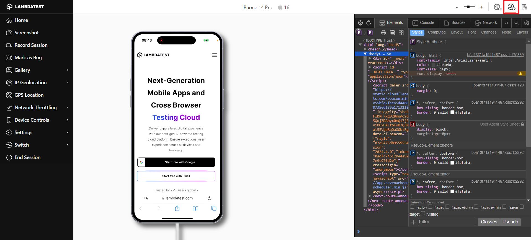Switch to the Console tab
Viewport: 531px width, 240px height.
pos(423,23)
